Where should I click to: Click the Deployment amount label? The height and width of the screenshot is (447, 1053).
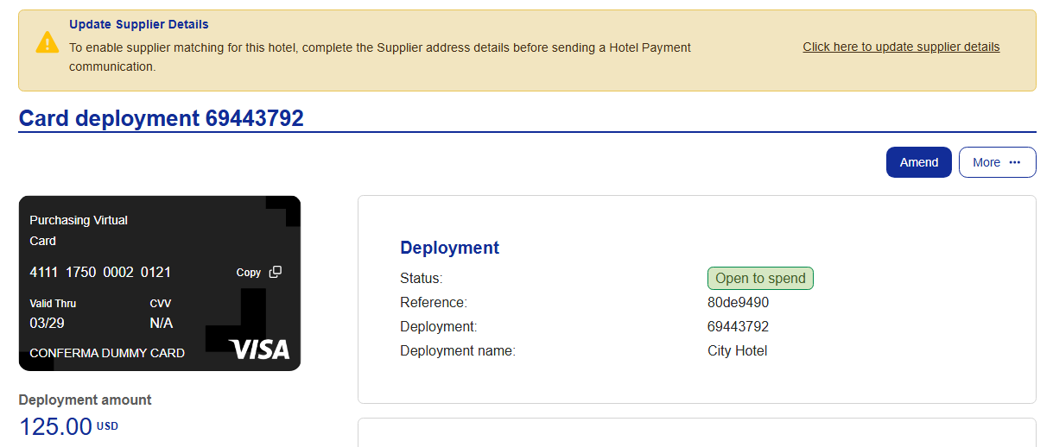[x=85, y=400]
